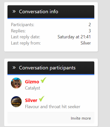Click the Participants count value 2
Viewport: 110px width, 127px height.
[x=90, y=25]
